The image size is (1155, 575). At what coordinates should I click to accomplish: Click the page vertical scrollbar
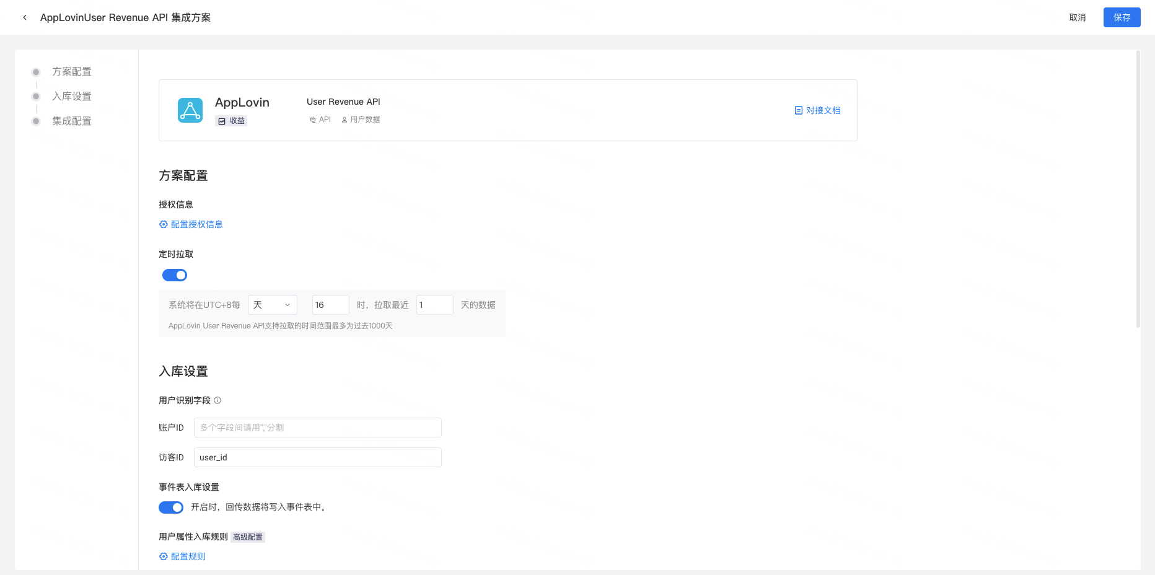(x=1138, y=188)
